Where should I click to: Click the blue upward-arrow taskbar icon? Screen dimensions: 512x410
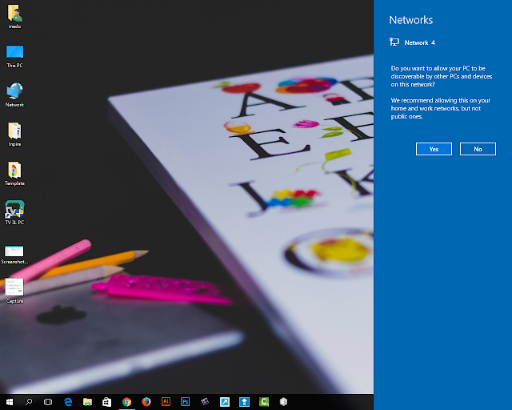click(244, 402)
